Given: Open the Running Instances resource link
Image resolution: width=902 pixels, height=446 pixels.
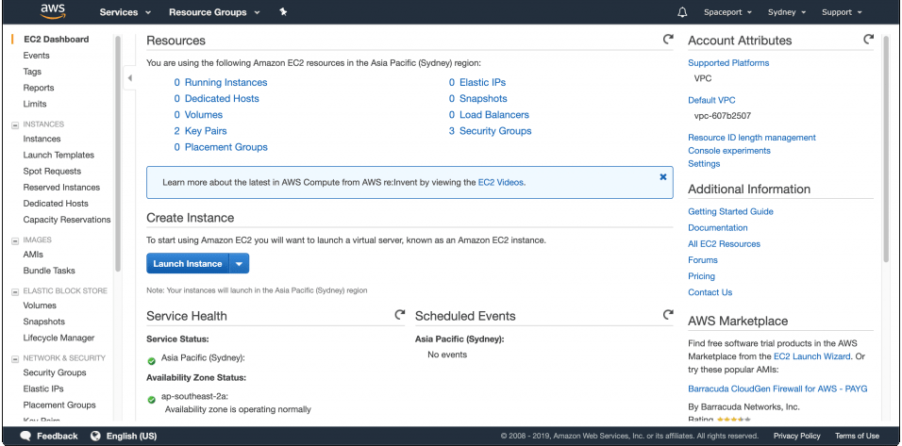Looking at the screenshot, I should 225,82.
